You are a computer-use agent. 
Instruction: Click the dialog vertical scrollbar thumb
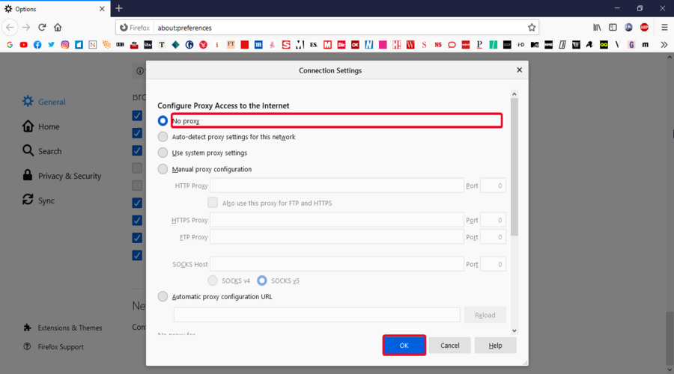point(514,167)
